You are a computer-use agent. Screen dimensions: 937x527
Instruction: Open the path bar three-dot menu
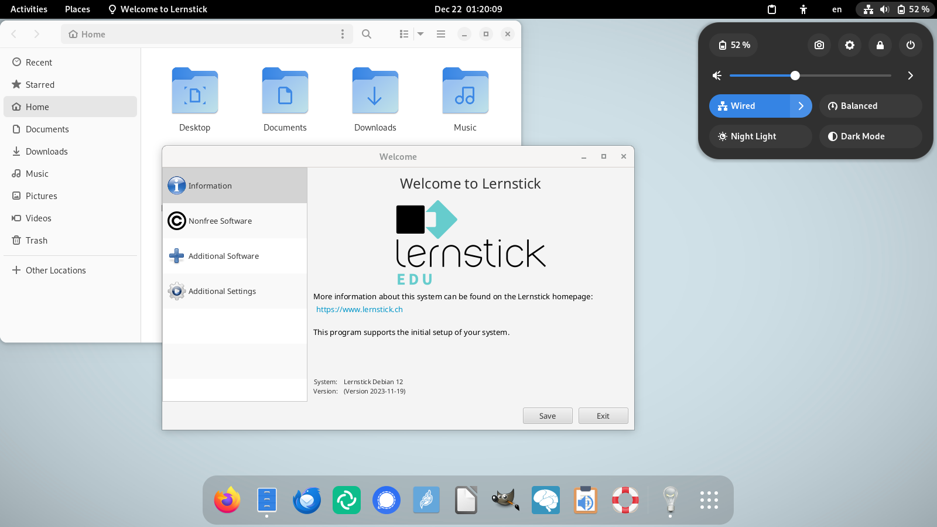point(343,34)
